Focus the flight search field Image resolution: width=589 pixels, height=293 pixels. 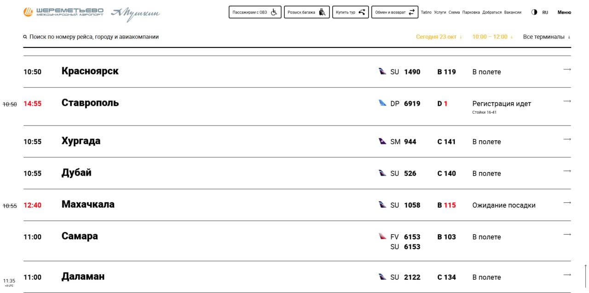pyautogui.click(x=94, y=37)
